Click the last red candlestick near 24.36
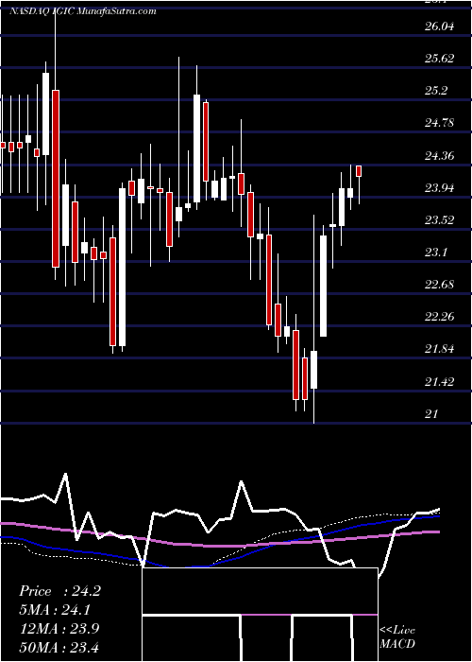The image size is (472, 662). click(359, 171)
